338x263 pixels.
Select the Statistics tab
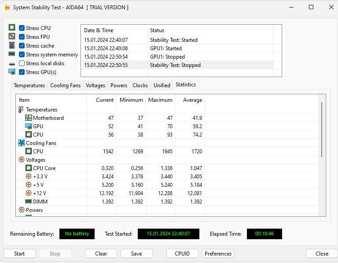(x=186, y=85)
